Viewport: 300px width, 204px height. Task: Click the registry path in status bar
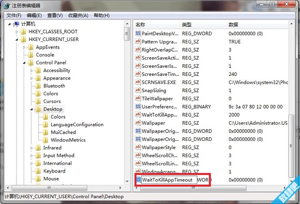tap(64, 197)
